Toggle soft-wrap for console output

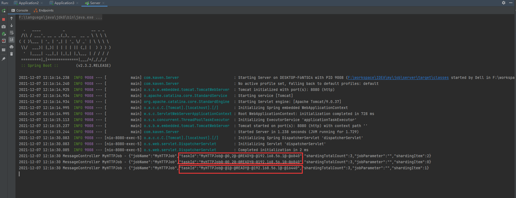click(12, 33)
